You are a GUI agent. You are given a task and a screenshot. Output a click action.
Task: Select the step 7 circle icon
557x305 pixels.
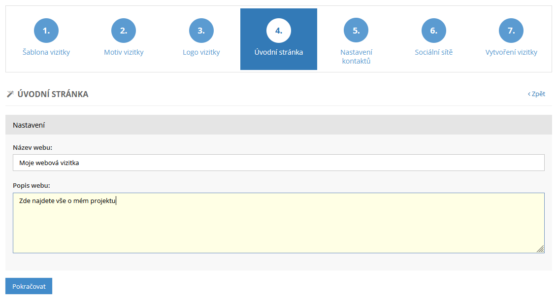[511, 31]
